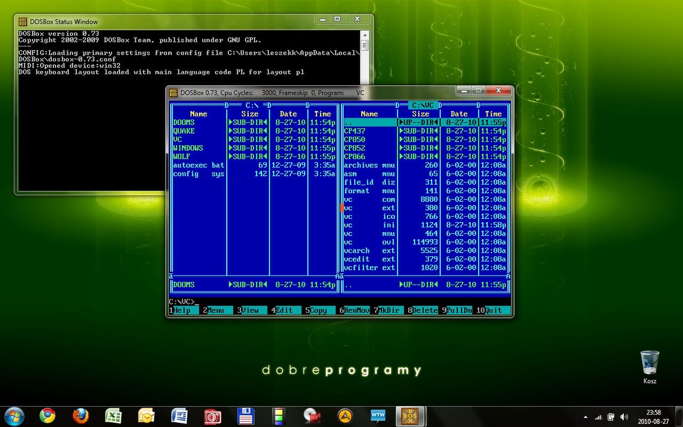The width and height of the screenshot is (683, 427).
Task: Select the CP866 directory in right panel
Action: (x=425, y=156)
